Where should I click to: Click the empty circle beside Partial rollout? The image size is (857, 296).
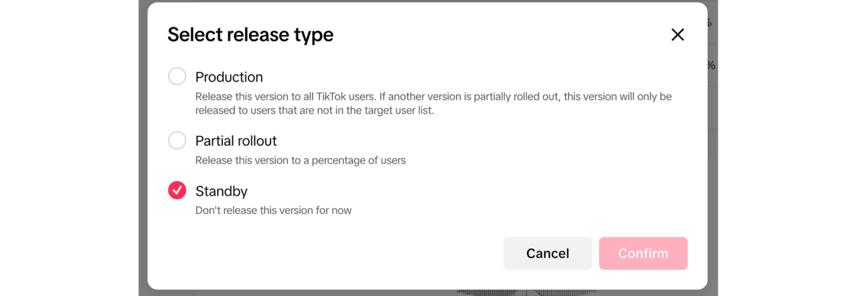[177, 140]
